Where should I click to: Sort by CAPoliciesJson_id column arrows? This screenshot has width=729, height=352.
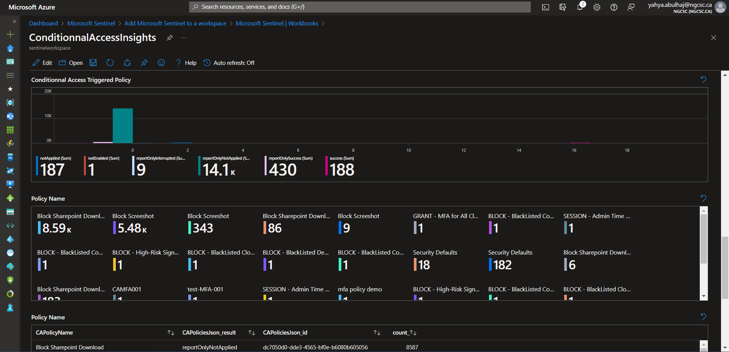click(377, 333)
